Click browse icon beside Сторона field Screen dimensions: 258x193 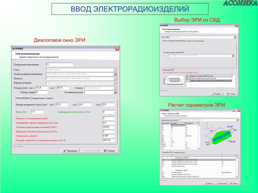[x=115, y=88]
